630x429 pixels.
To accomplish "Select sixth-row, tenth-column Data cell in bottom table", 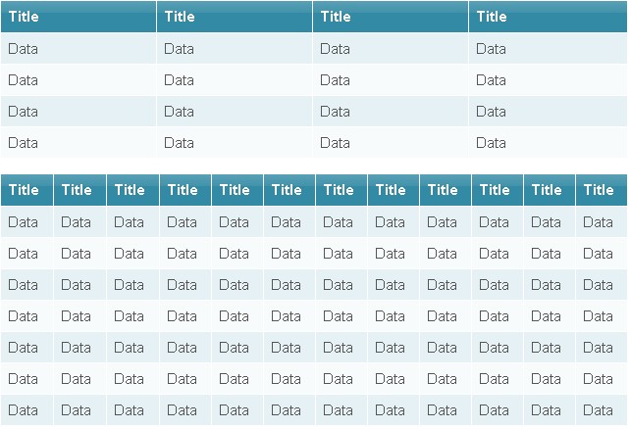I will pos(494,379).
